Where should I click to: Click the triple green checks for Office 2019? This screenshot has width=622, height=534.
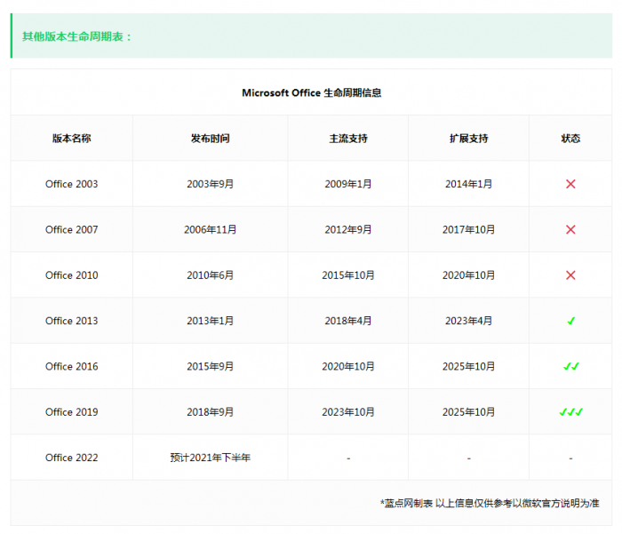pyautogui.click(x=570, y=412)
